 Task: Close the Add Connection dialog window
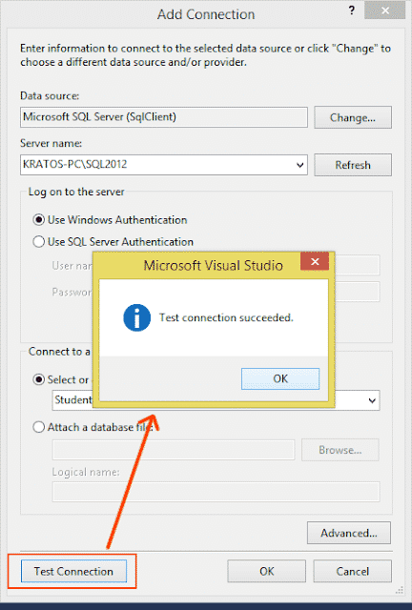tap(384, 10)
